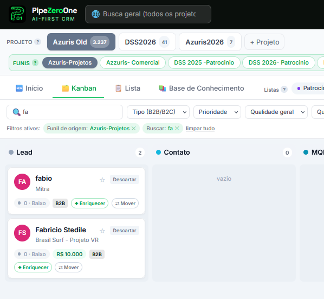This screenshot has height=299, width=324.
Task: Click the R$ 10.000 value badge
Action: pyautogui.click(x=69, y=254)
